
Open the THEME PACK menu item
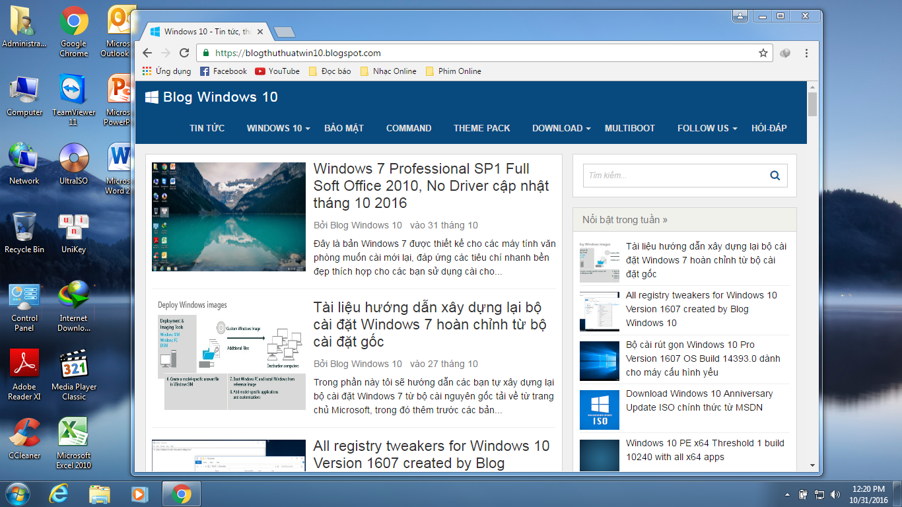pyautogui.click(x=482, y=128)
